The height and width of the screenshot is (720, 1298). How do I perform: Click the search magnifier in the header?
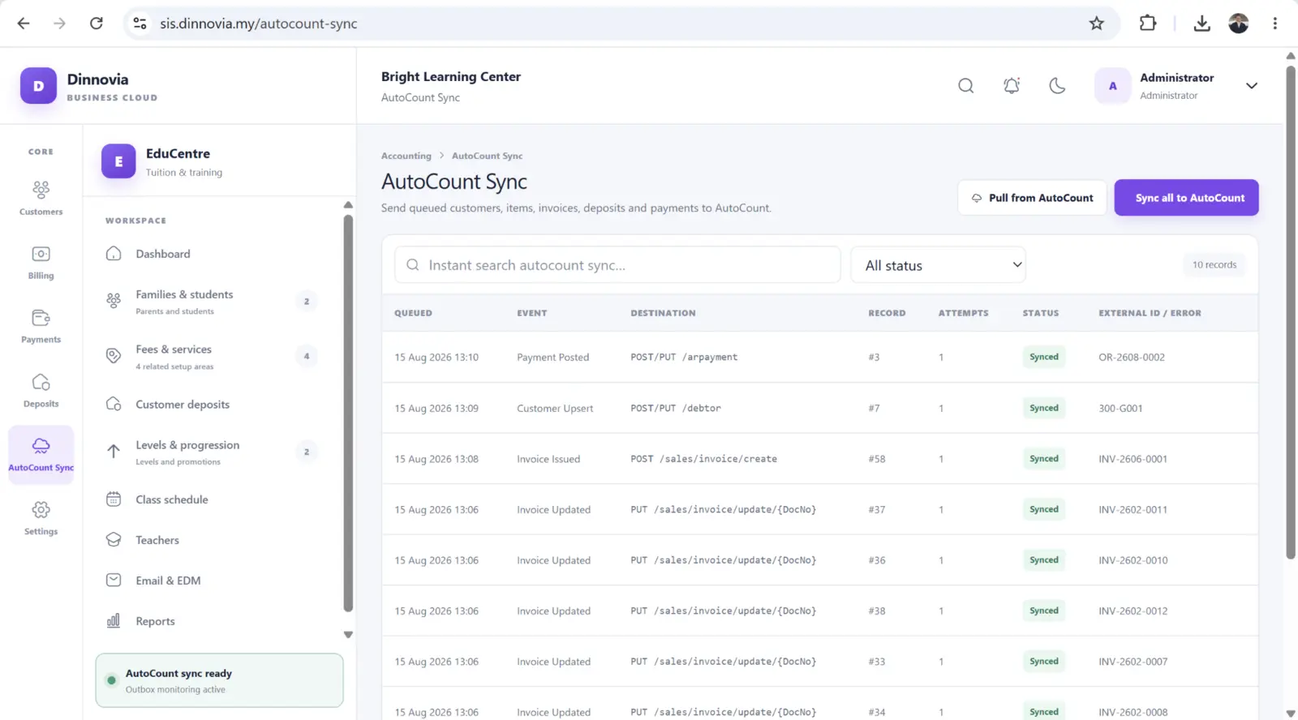tap(965, 86)
